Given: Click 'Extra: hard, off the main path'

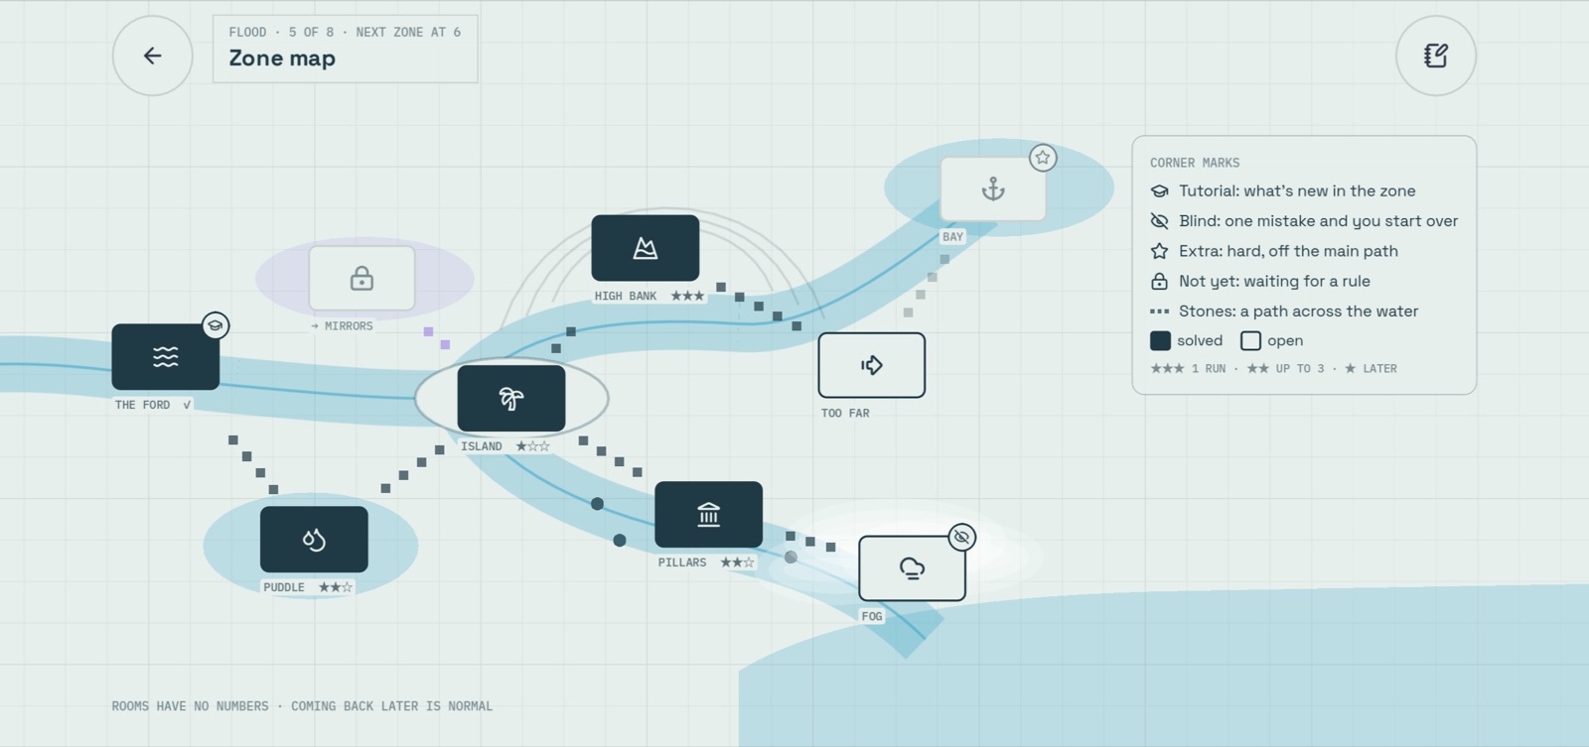Looking at the screenshot, I should tap(1288, 251).
